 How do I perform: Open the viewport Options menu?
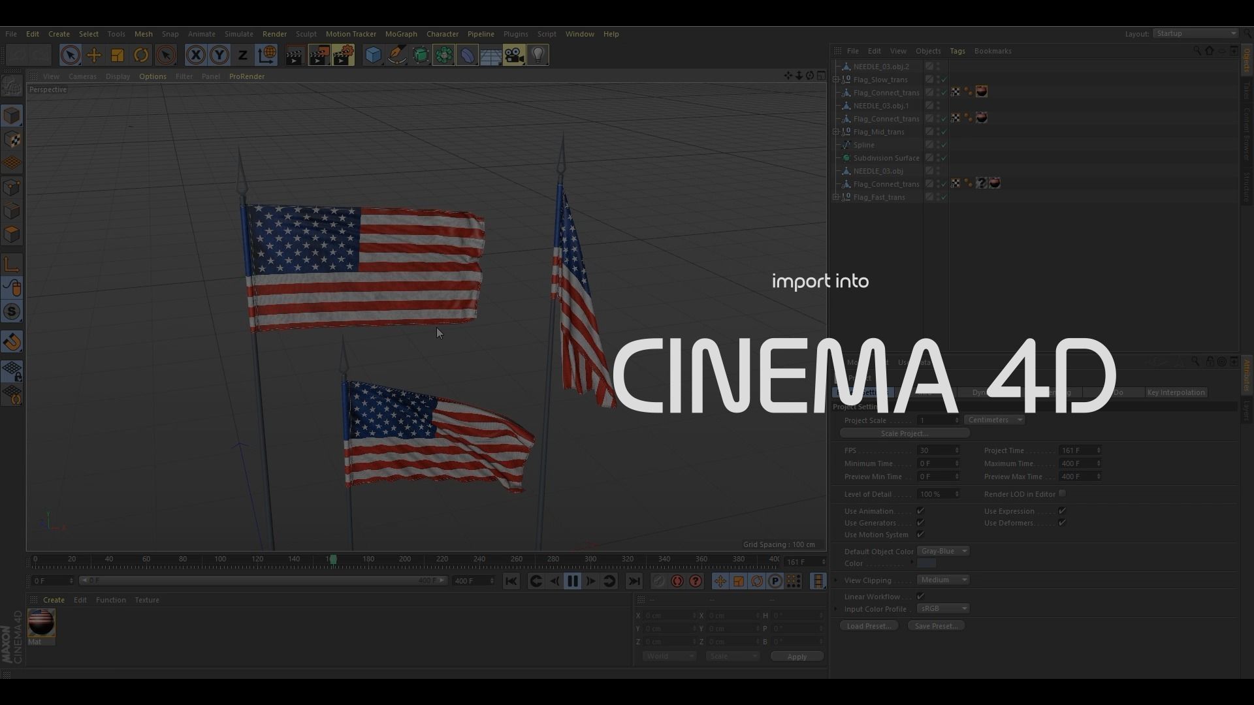pyautogui.click(x=152, y=76)
